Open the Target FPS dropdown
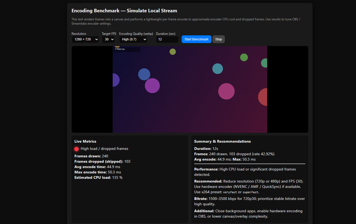This screenshot has height=224, width=356. click(108, 39)
